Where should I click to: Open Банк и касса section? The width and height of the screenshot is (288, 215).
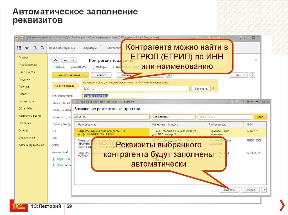click(x=27, y=72)
